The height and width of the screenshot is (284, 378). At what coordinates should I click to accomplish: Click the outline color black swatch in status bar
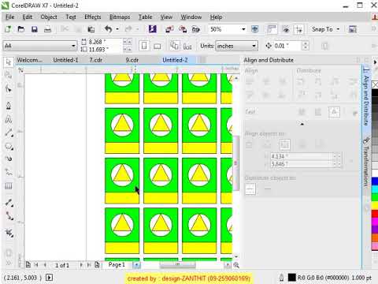[x=292, y=278]
